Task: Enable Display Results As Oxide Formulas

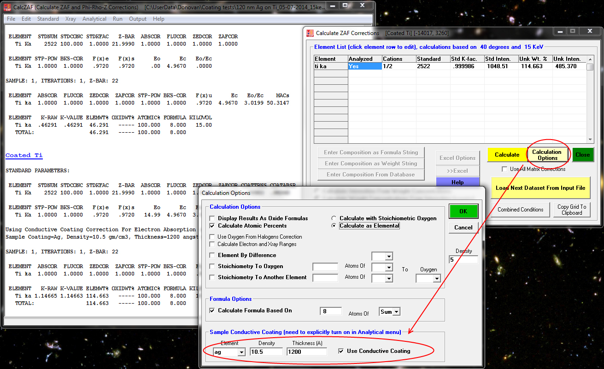Action: (x=212, y=218)
